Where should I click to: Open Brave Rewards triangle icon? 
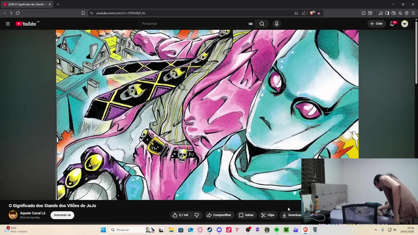coord(319,13)
